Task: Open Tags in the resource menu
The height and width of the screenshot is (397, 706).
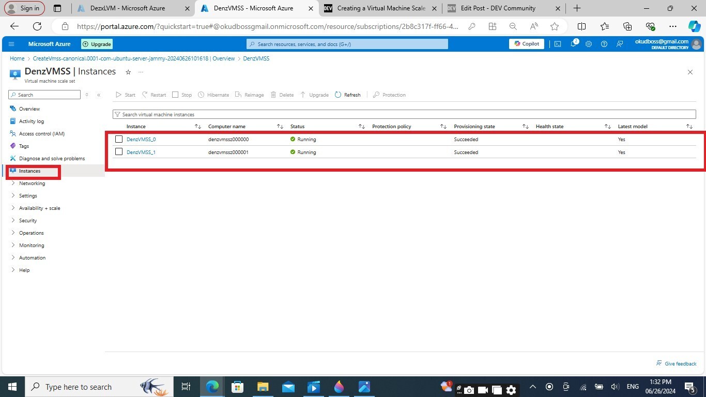Action: point(24,146)
